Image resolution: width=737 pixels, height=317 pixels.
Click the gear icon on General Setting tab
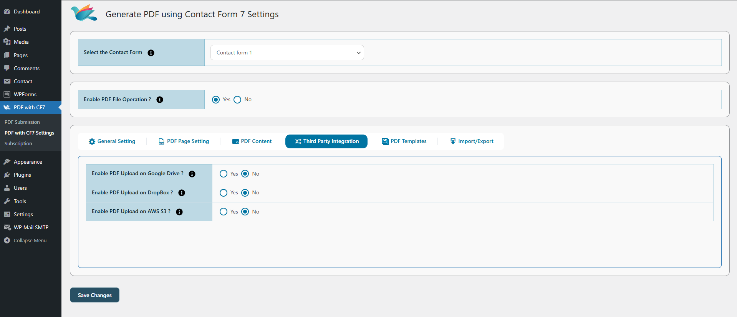(92, 141)
